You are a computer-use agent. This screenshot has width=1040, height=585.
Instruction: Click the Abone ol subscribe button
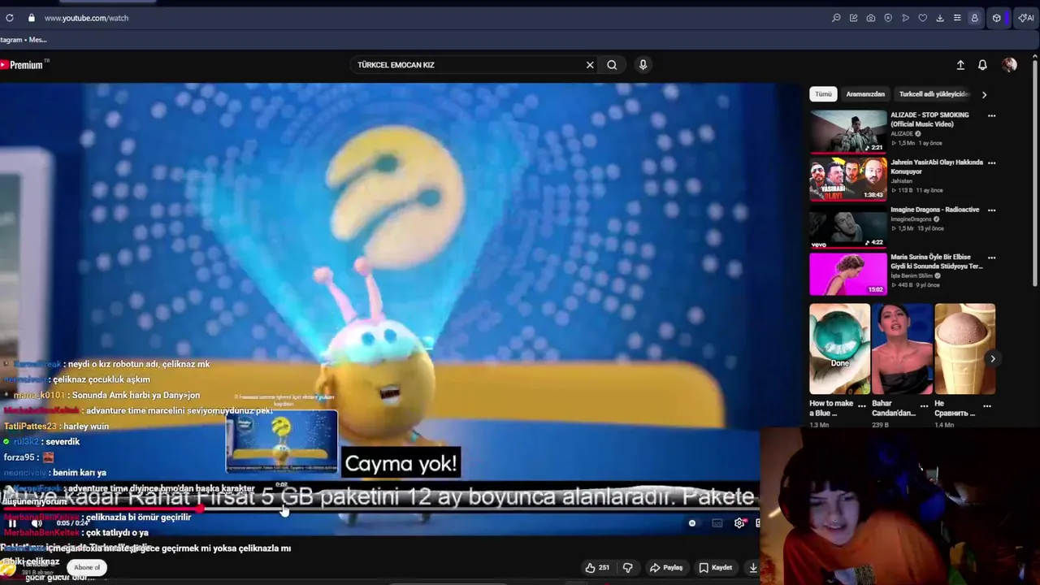pos(87,567)
